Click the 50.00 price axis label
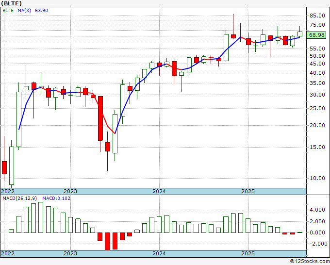Screen dimensions: 330x265 (317, 56)
